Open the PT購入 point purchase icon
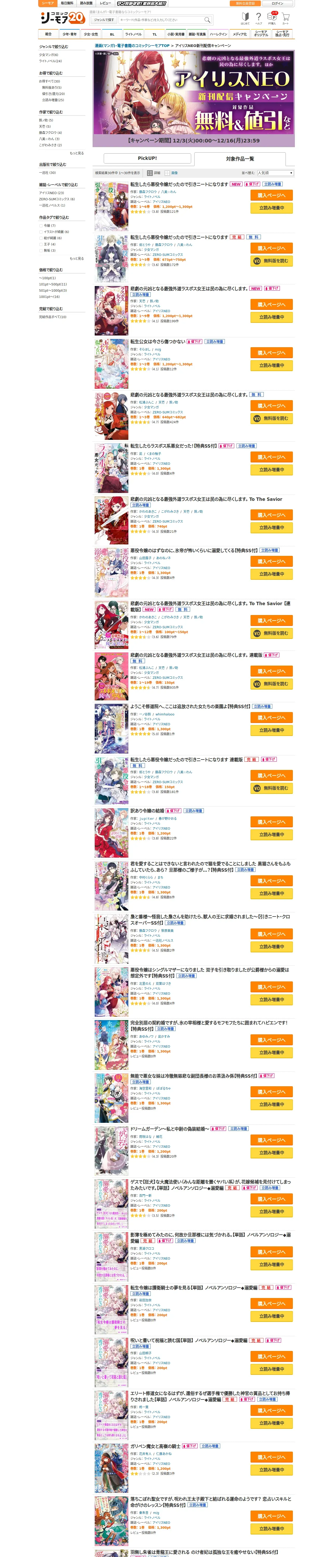 click(272, 18)
